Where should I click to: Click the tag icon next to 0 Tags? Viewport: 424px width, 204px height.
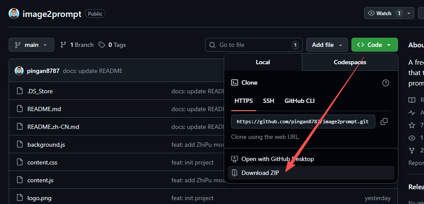pyautogui.click(x=102, y=45)
